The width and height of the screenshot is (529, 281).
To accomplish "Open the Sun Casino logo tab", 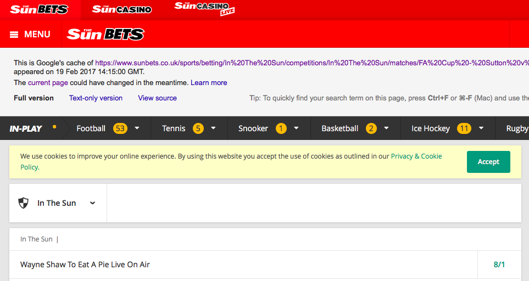I will [121, 9].
